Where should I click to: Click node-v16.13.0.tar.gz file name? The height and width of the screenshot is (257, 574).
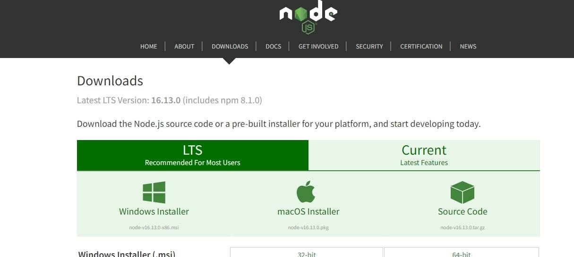point(463,227)
